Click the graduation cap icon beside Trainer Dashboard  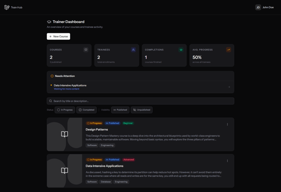[49, 22]
